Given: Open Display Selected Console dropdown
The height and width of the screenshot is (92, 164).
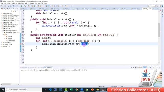Looking at the screenshot, I should point(152,67).
